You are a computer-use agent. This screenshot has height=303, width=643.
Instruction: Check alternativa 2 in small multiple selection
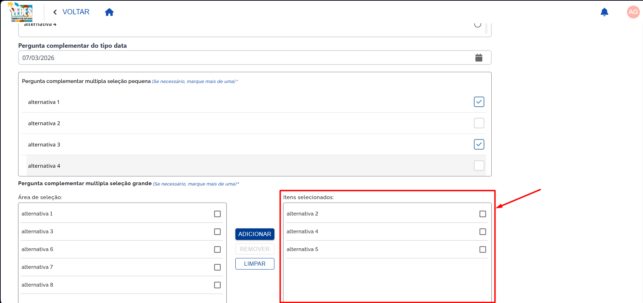pos(479,123)
